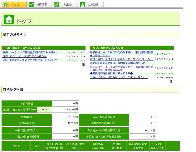Click the arrows icon on the 入出金 tab
Screen dimensions: 196x152
point(57,4)
